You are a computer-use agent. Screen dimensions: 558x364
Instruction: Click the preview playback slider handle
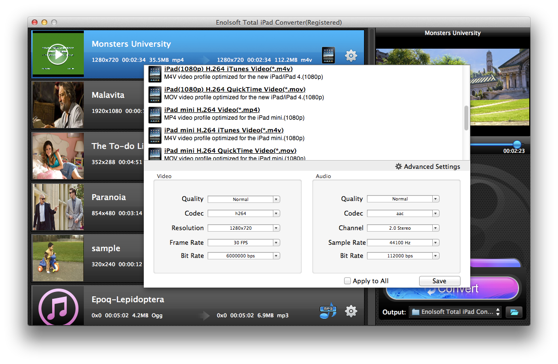pos(517,144)
